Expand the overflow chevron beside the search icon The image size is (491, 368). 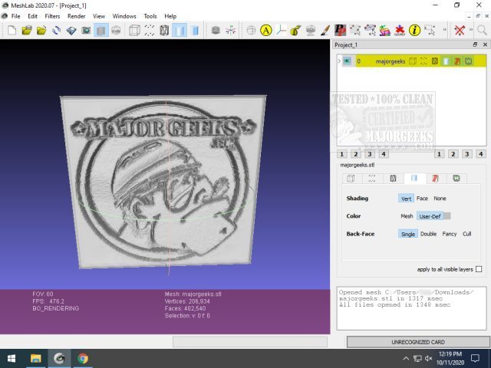coord(470,30)
